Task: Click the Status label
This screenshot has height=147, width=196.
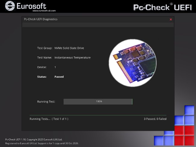Action: pos(42,77)
